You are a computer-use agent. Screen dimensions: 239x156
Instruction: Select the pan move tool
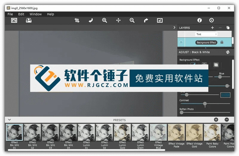coord(118,20)
